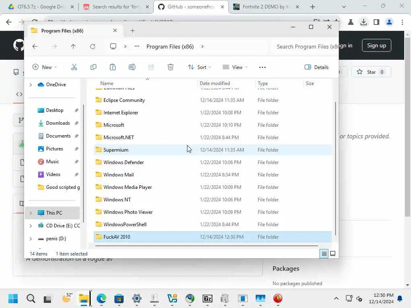Select the Supermium folder
The width and height of the screenshot is (411, 308).
click(213, 150)
